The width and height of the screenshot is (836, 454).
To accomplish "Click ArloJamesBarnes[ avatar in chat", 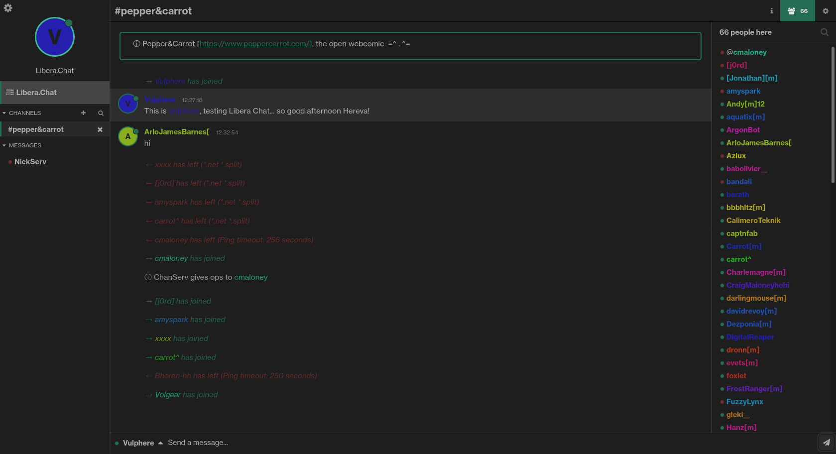I will (128, 136).
